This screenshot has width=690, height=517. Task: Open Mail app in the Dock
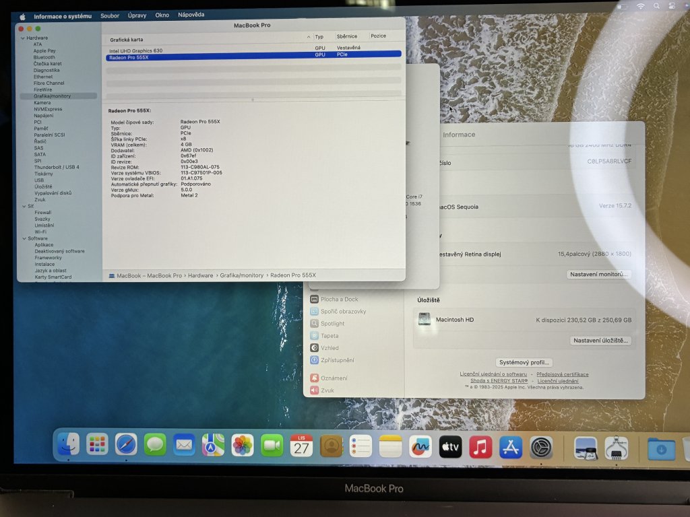click(184, 446)
